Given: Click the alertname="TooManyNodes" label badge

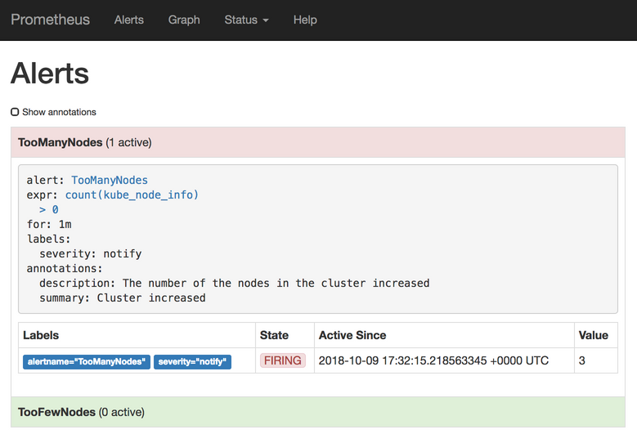Looking at the screenshot, I should (x=87, y=361).
